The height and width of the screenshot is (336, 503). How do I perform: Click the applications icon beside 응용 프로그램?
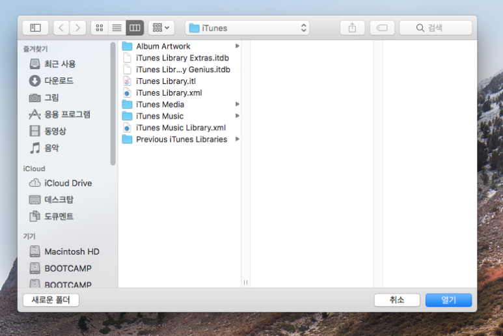coord(34,114)
